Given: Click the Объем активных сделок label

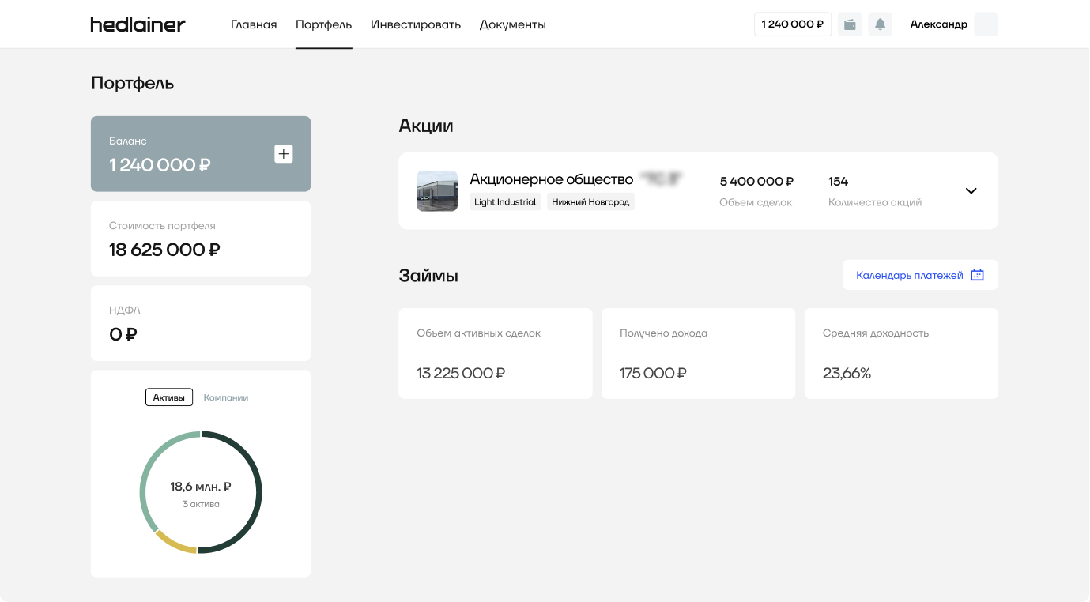Looking at the screenshot, I should pyautogui.click(x=479, y=333).
